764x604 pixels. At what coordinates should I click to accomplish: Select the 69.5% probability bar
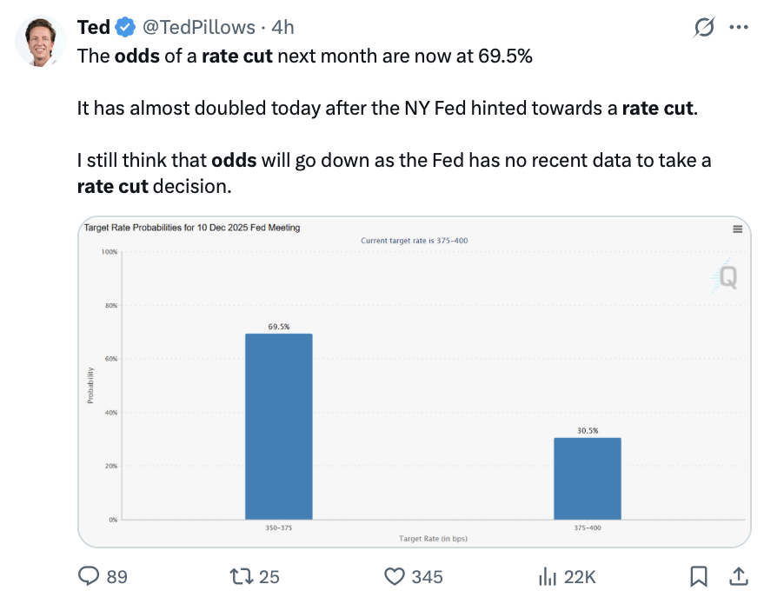tap(279, 426)
